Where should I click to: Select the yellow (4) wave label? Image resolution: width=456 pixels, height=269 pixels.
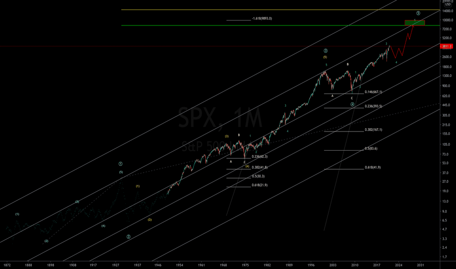(x=247, y=166)
